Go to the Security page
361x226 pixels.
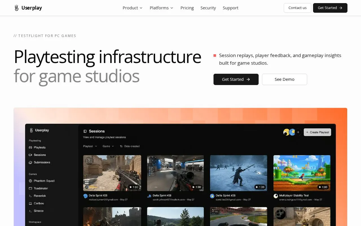pos(208,8)
